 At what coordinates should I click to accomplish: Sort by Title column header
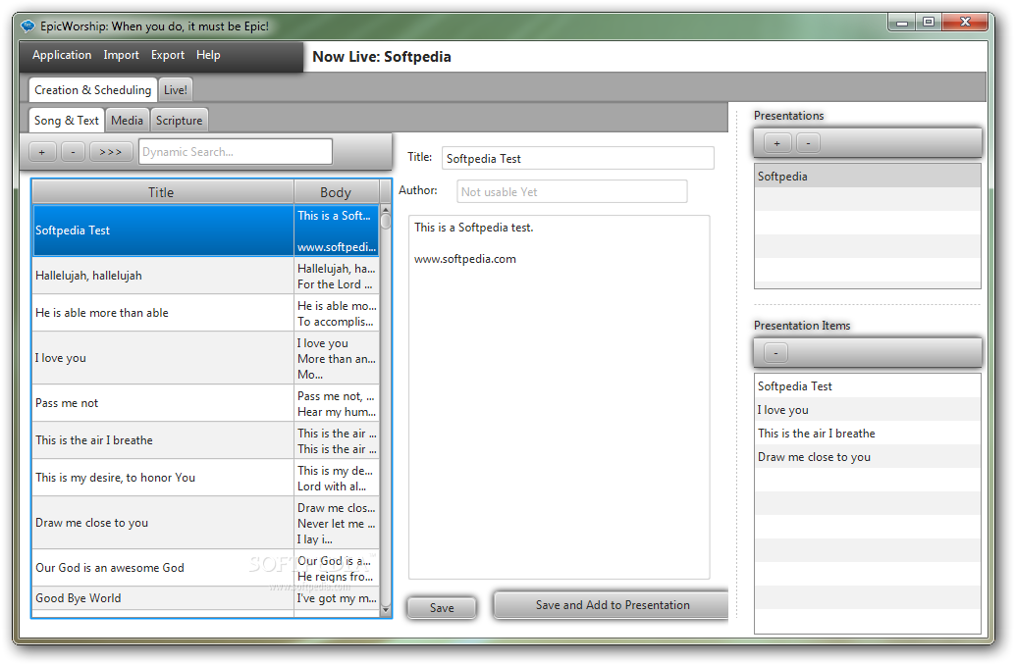click(163, 192)
